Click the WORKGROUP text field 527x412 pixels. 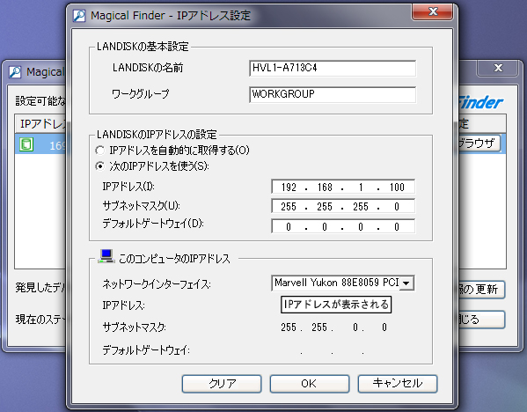click(x=333, y=94)
